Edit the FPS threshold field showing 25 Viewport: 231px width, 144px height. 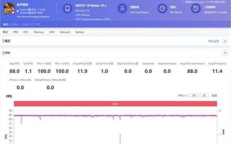(204, 96)
